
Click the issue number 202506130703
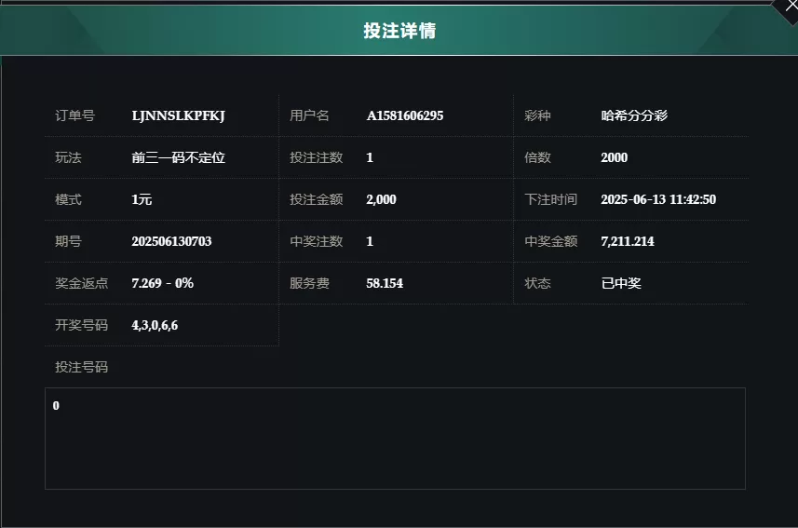pos(171,241)
